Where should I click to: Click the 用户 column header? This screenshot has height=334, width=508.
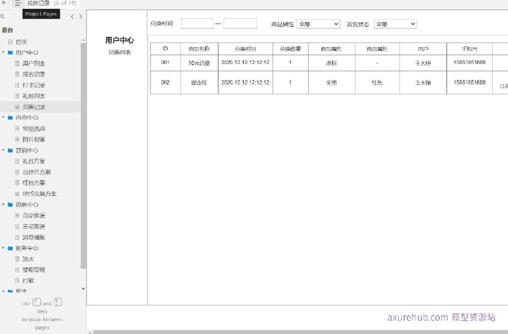[423, 49]
